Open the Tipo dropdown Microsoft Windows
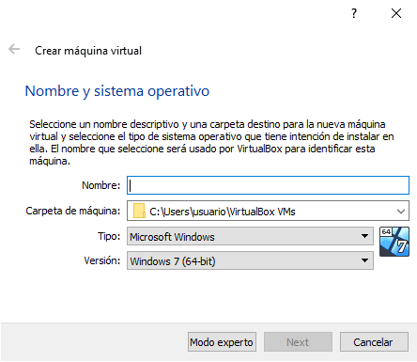417x362 pixels. pos(250,236)
